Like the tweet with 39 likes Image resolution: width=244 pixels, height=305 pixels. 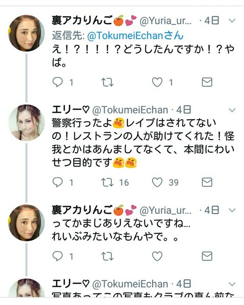157,182
